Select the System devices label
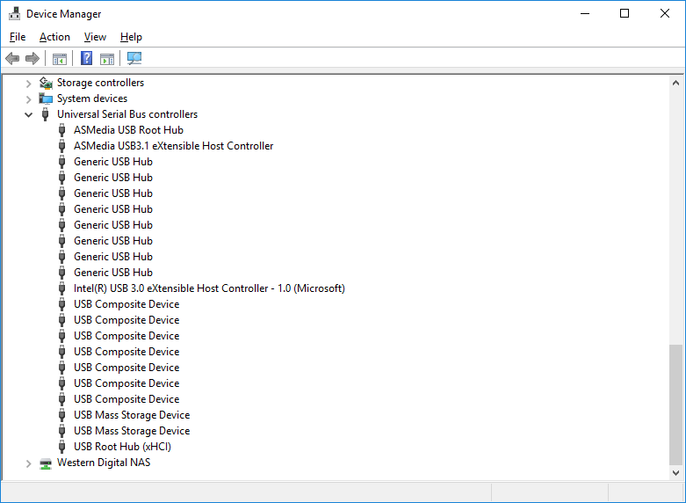 tap(92, 98)
